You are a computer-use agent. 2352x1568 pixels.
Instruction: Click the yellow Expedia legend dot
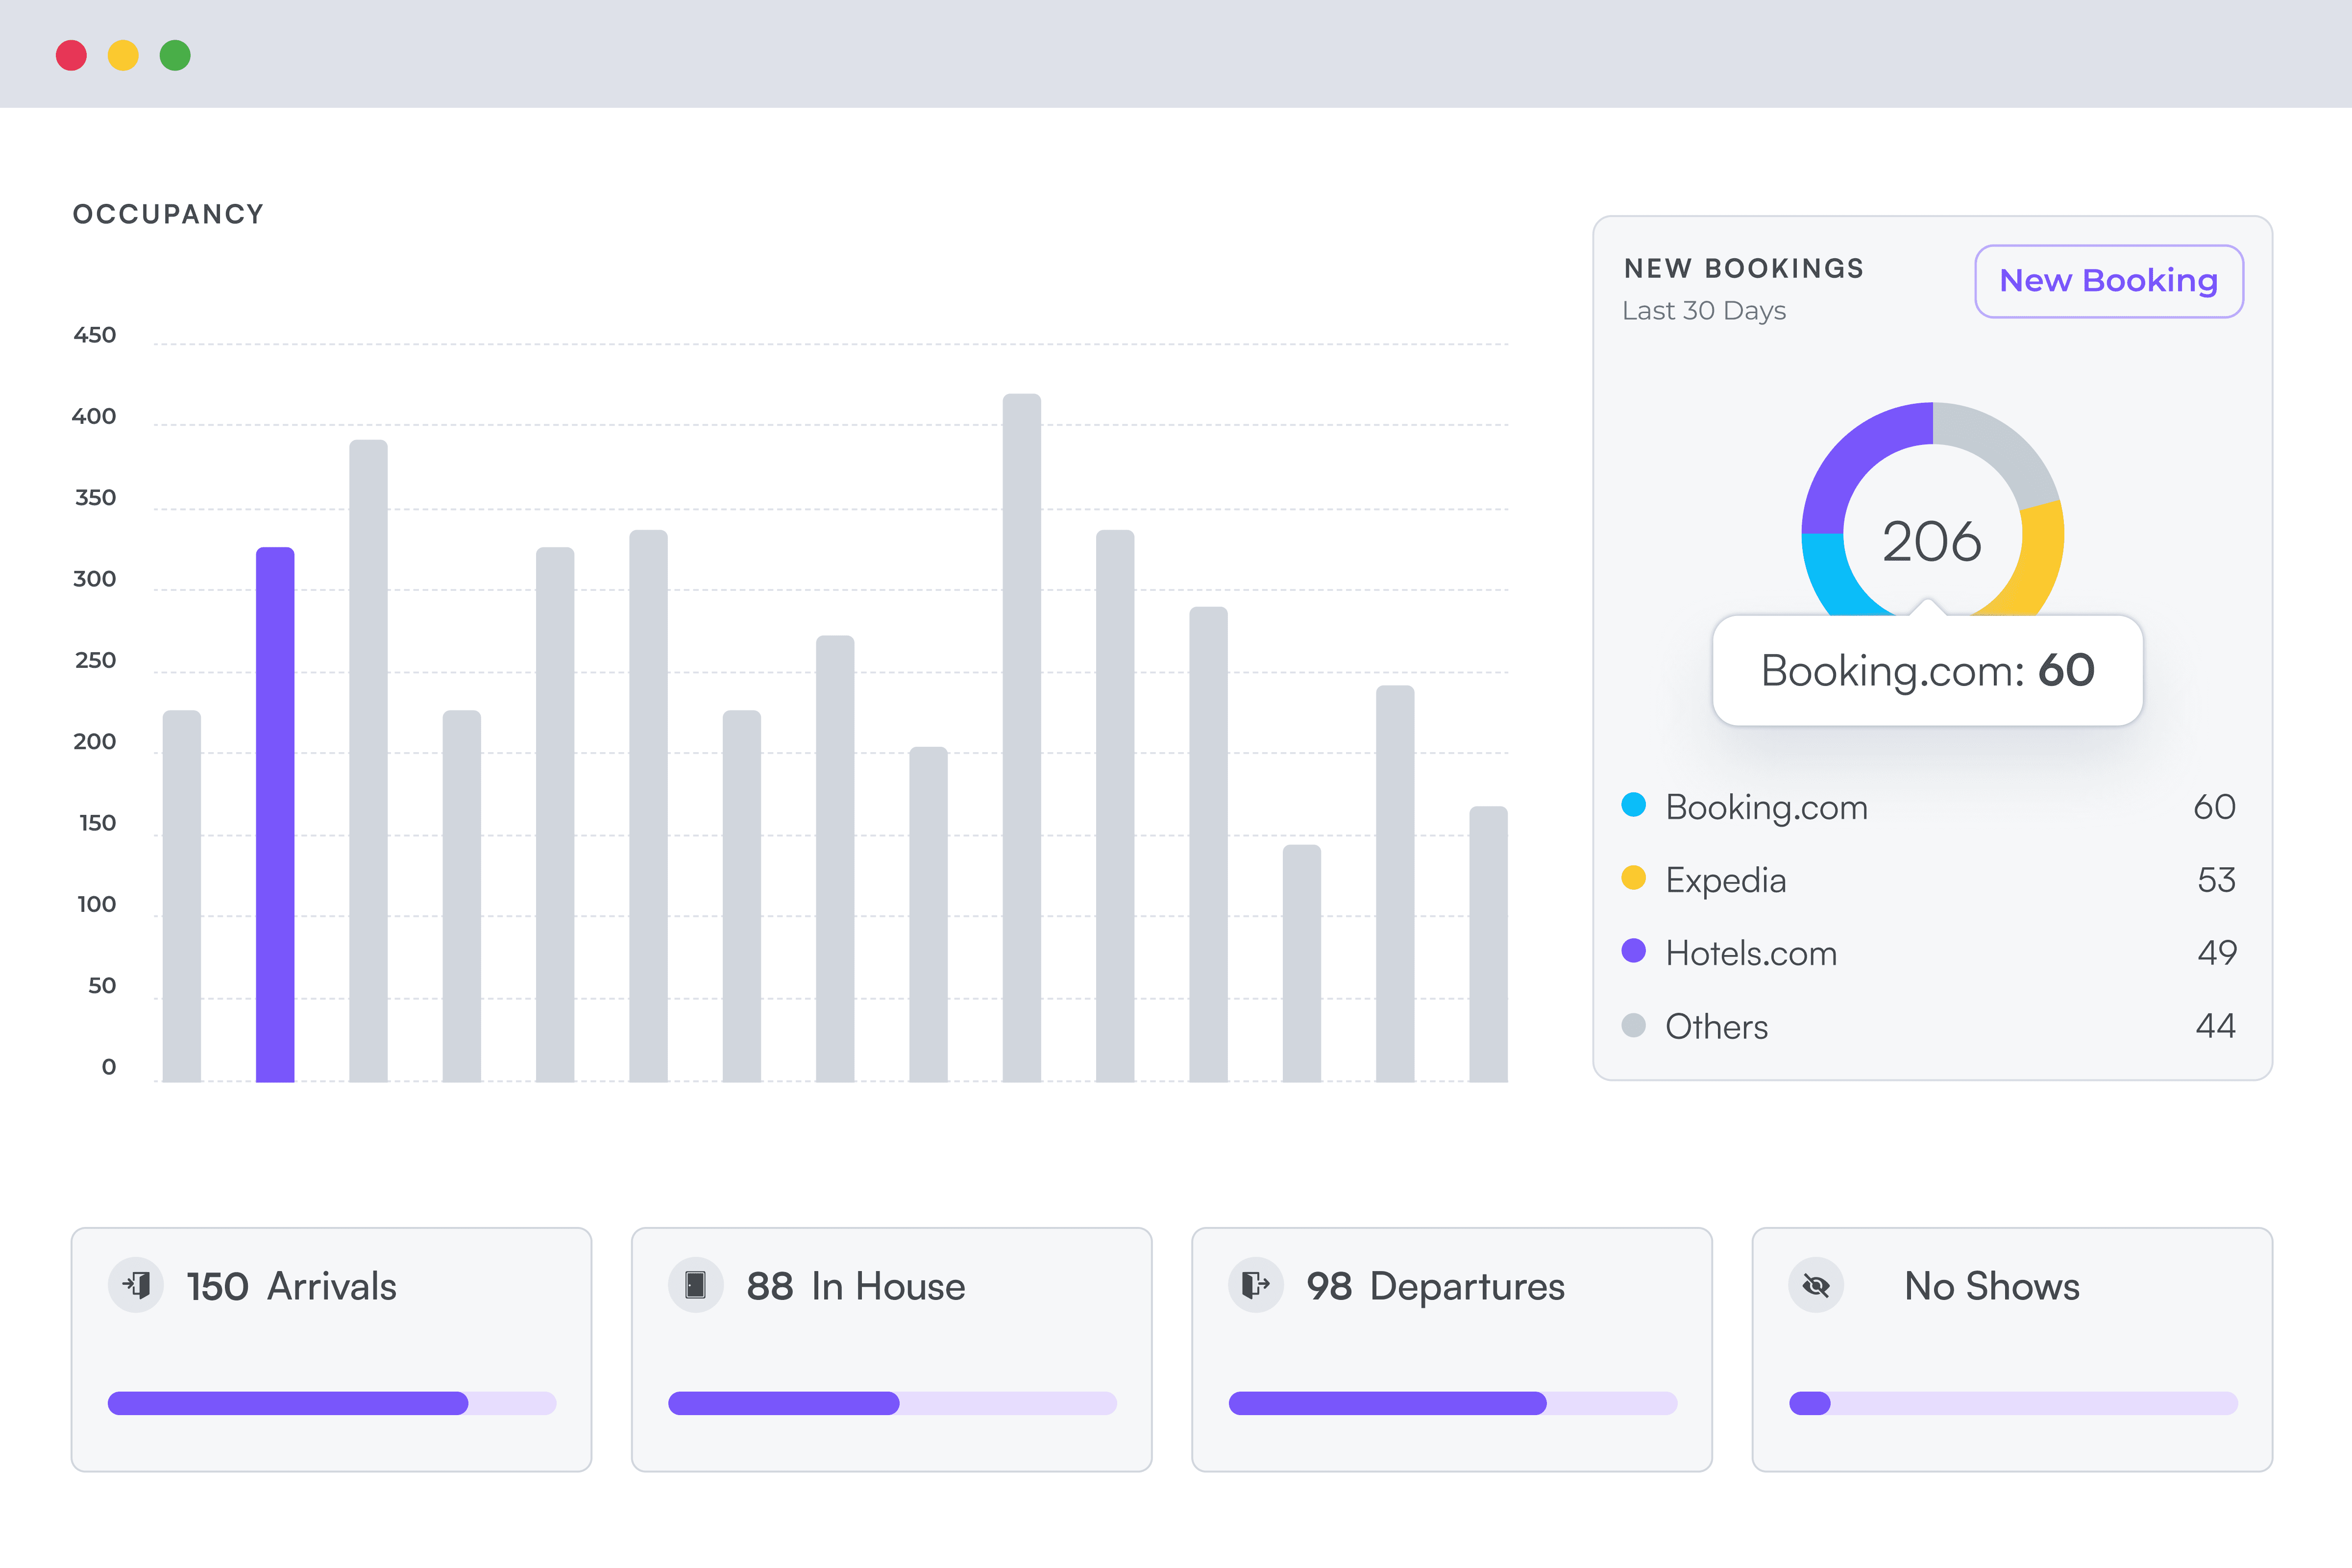point(1633,878)
